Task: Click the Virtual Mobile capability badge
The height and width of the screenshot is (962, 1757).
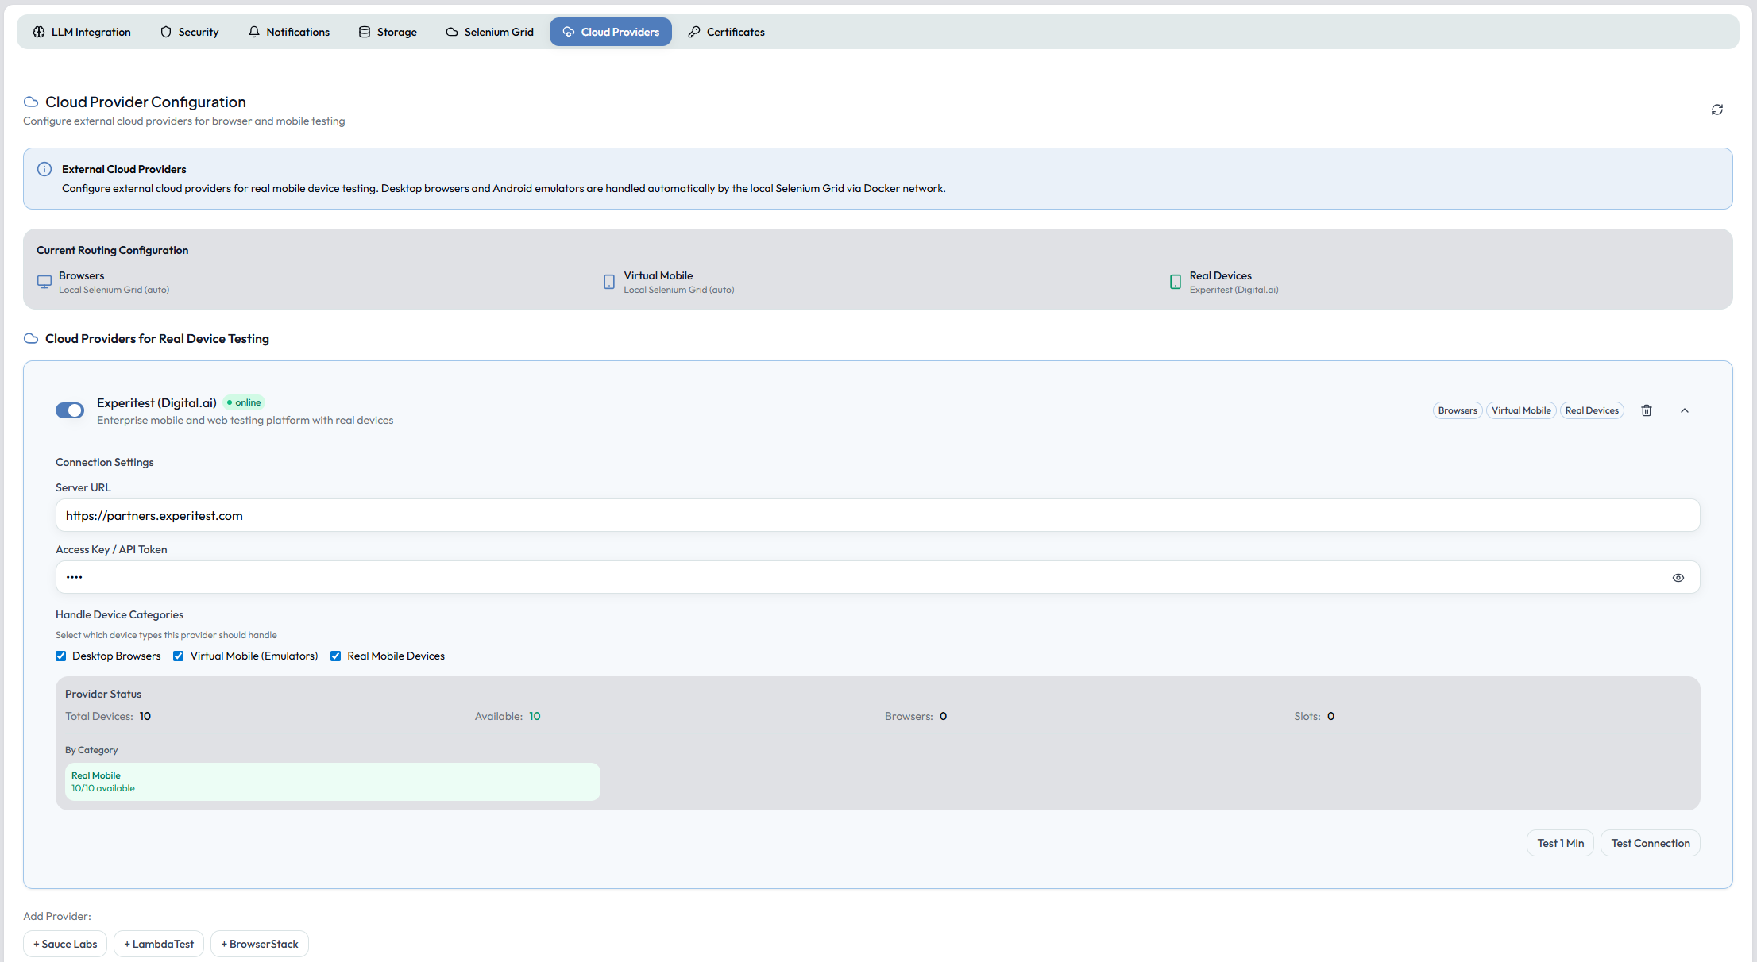Action: pos(1521,410)
